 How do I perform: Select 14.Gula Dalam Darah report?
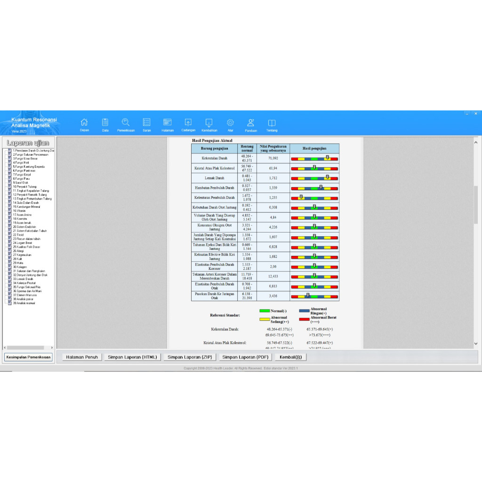click(x=26, y=202)
